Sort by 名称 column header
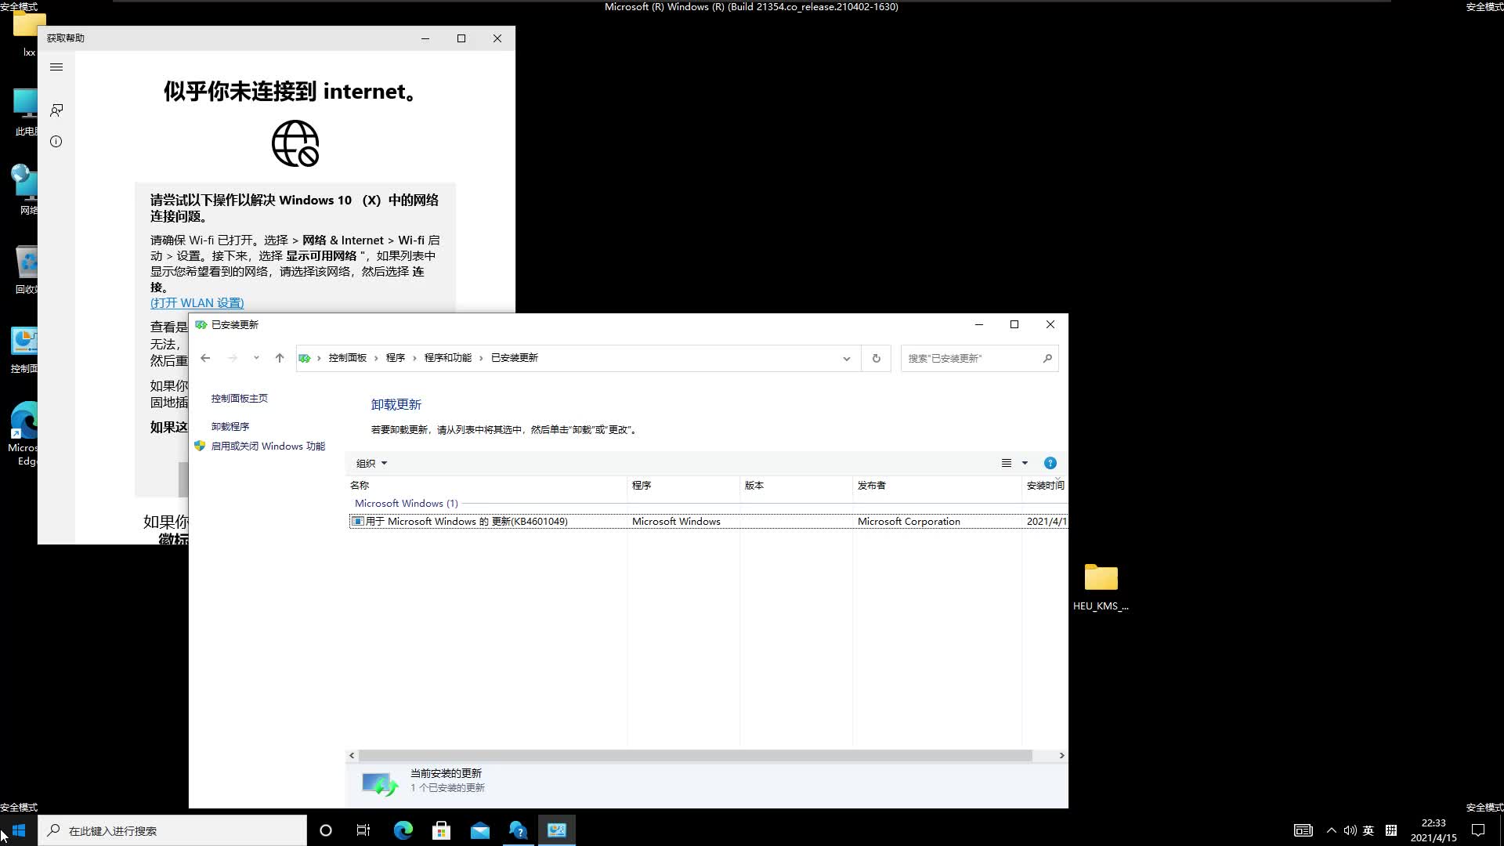This screenshot has width=1504, height=846. (487, 486)
